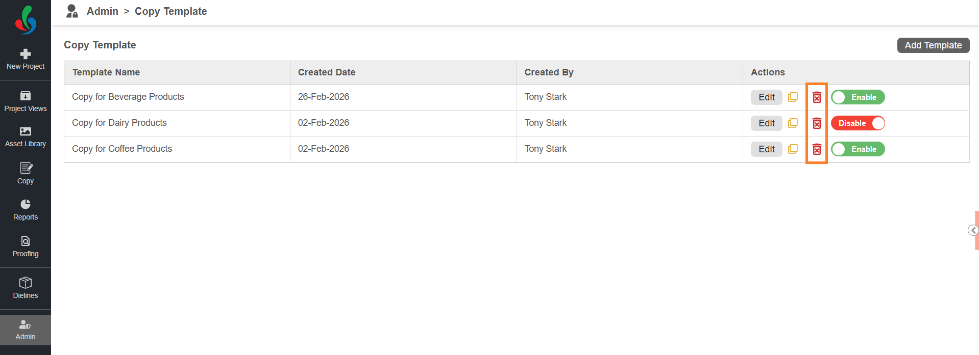Toggle Disable switch for Dairy Products template

click(858, 123)
